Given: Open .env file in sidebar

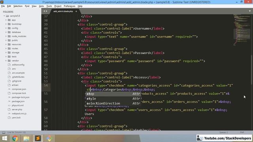Looking at the screenshot, I should click(x=14, y=69).
